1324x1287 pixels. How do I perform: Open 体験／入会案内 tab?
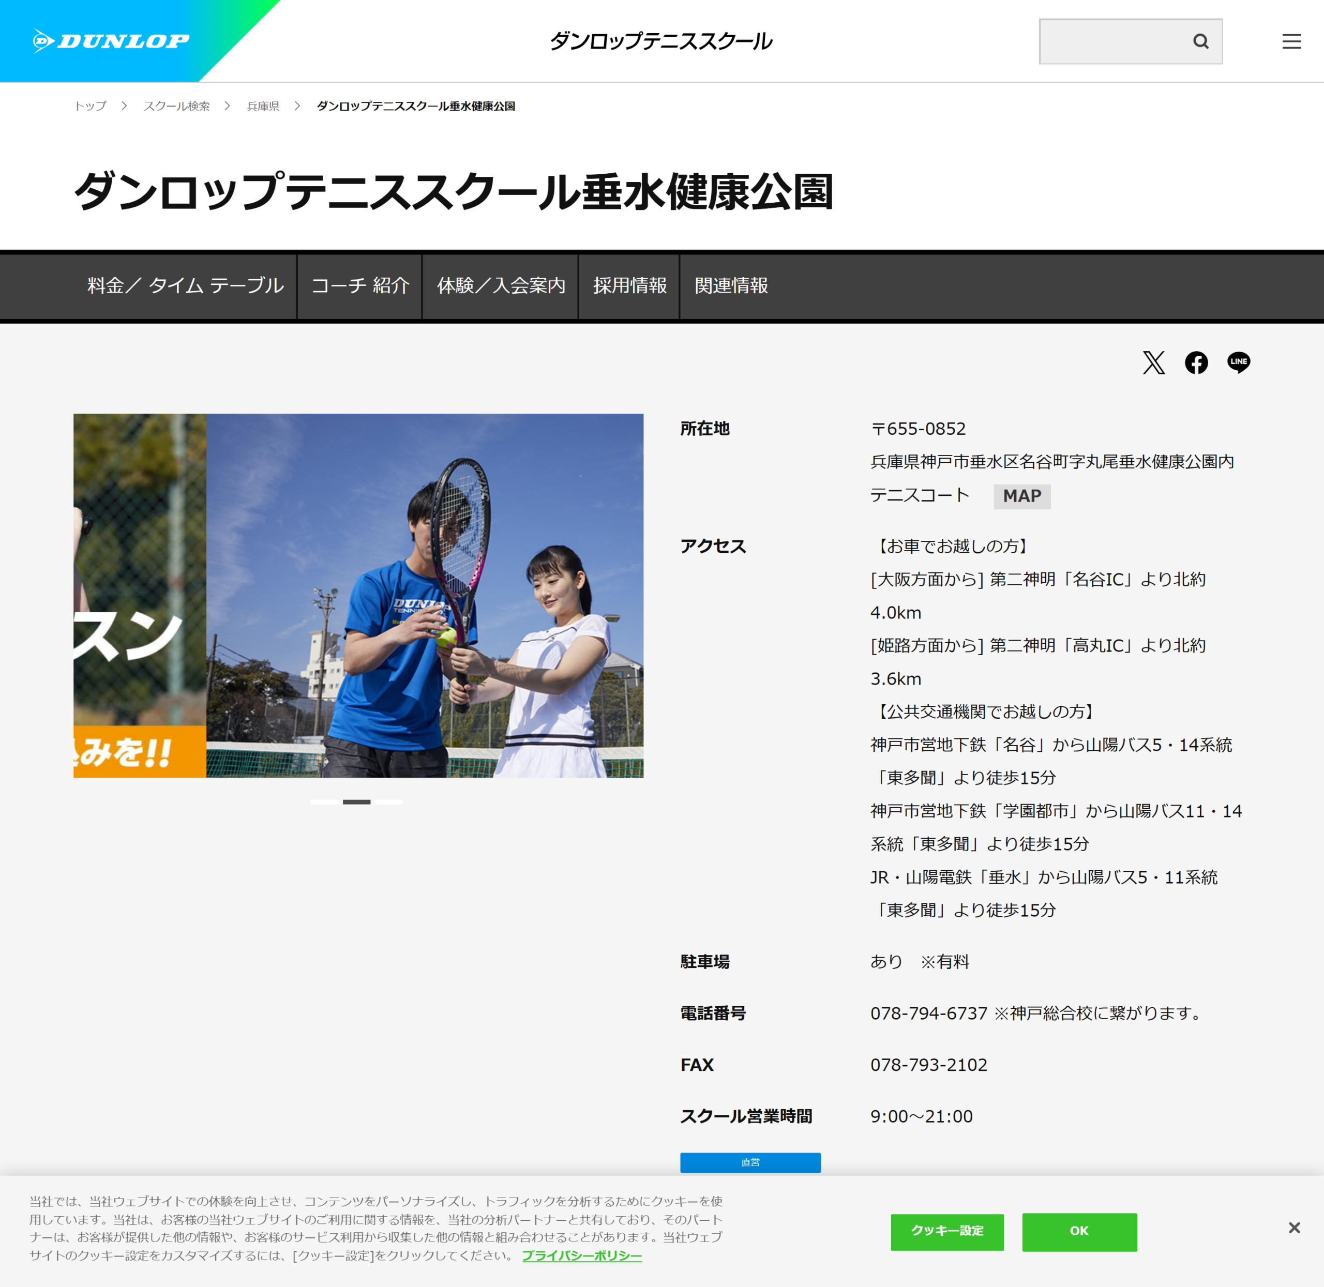(x=501, y=286)
